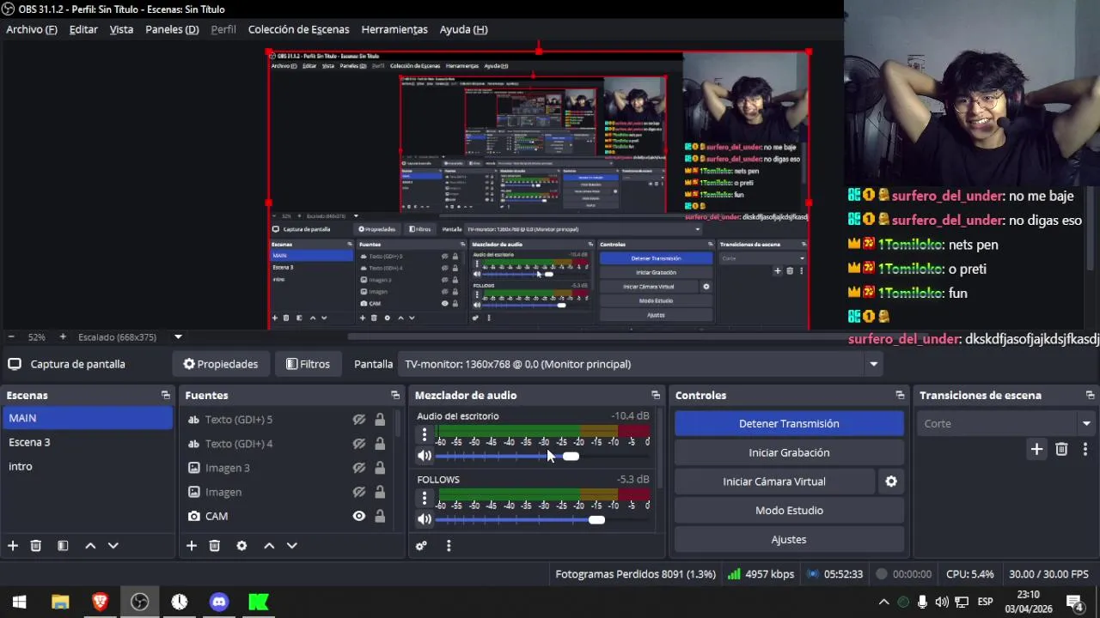Enable Modo Estudio
Image resolution: width=1100 pixels, height=618 pixels.
tap(789, 511)
